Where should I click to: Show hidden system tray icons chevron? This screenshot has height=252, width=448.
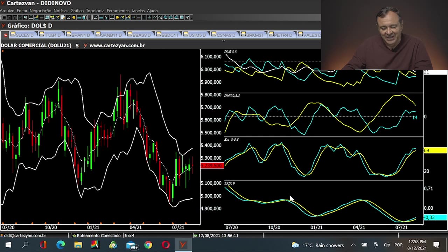pyautogui.click(x=353, y=245)
